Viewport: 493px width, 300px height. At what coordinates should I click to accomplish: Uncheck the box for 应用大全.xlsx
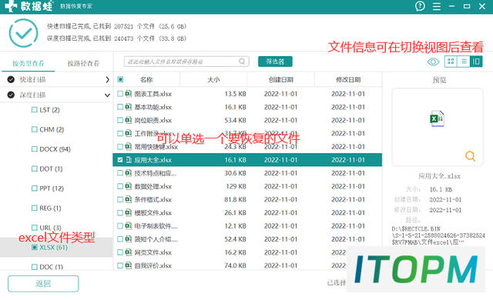click(x=120, y=160)
